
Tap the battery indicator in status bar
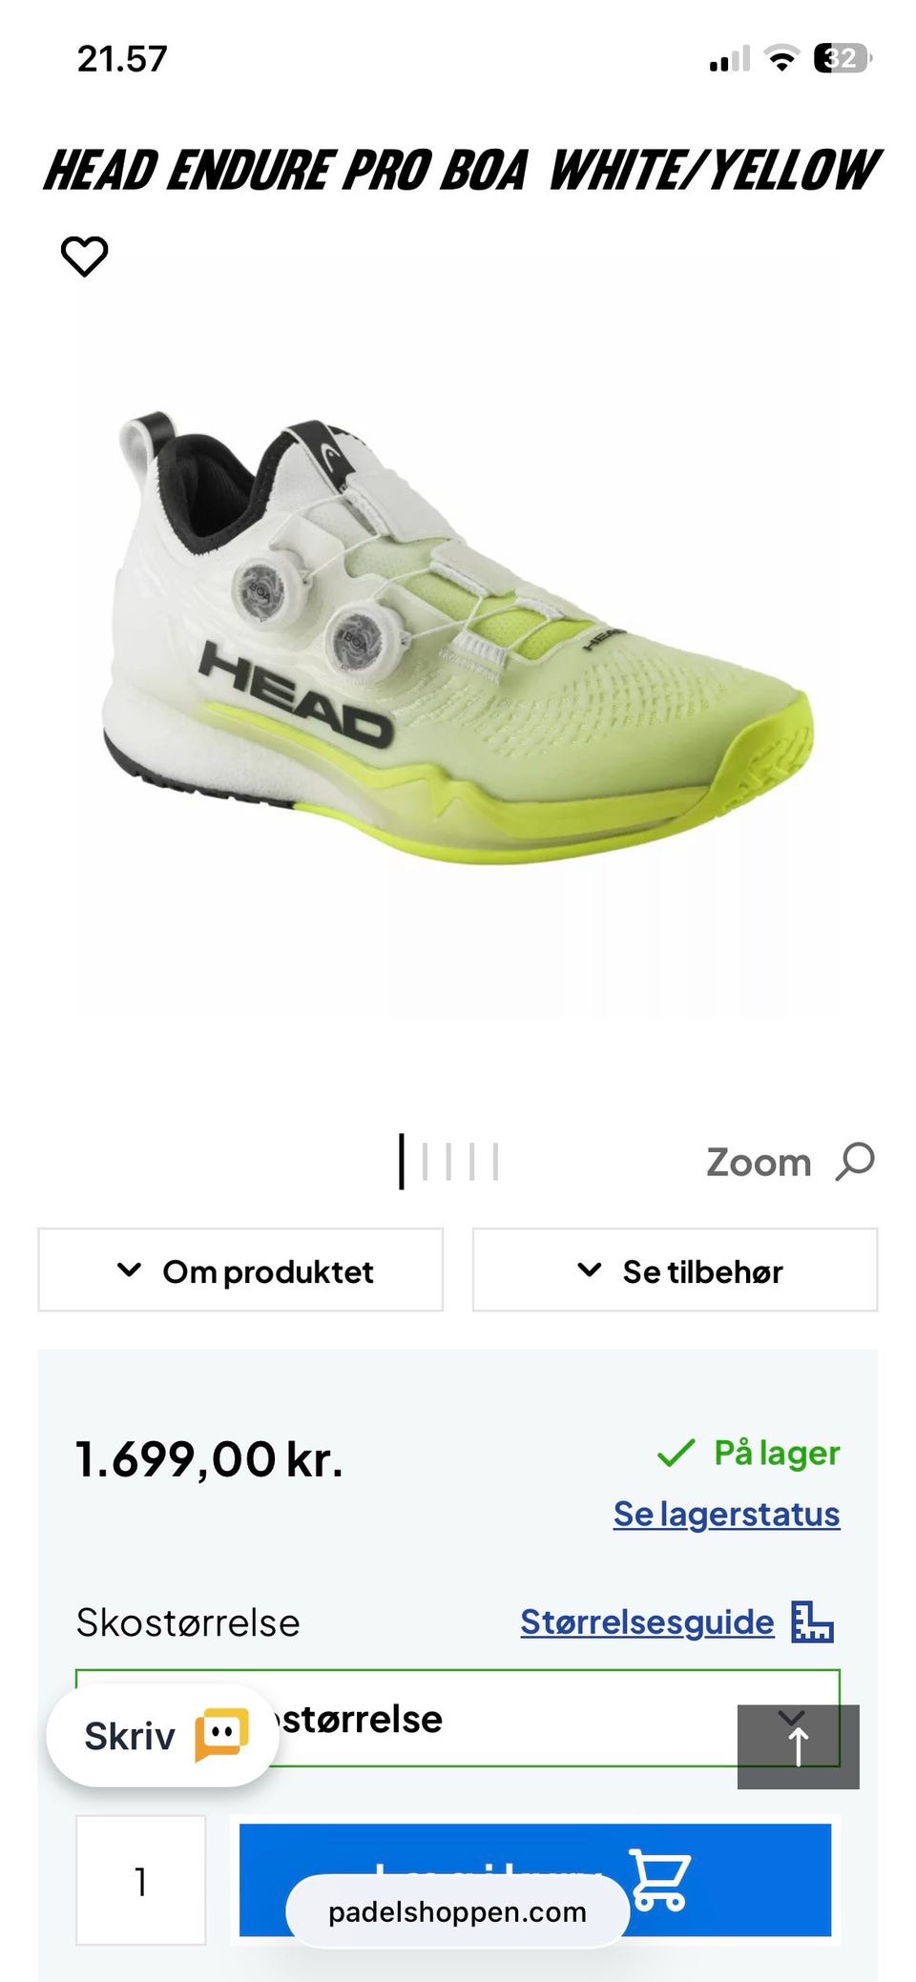coord(843,59)
